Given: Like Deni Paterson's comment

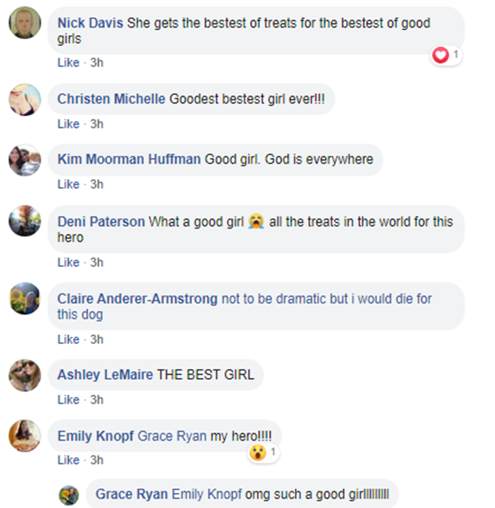Looking at the screenshot, I should (x=68, y=262).
